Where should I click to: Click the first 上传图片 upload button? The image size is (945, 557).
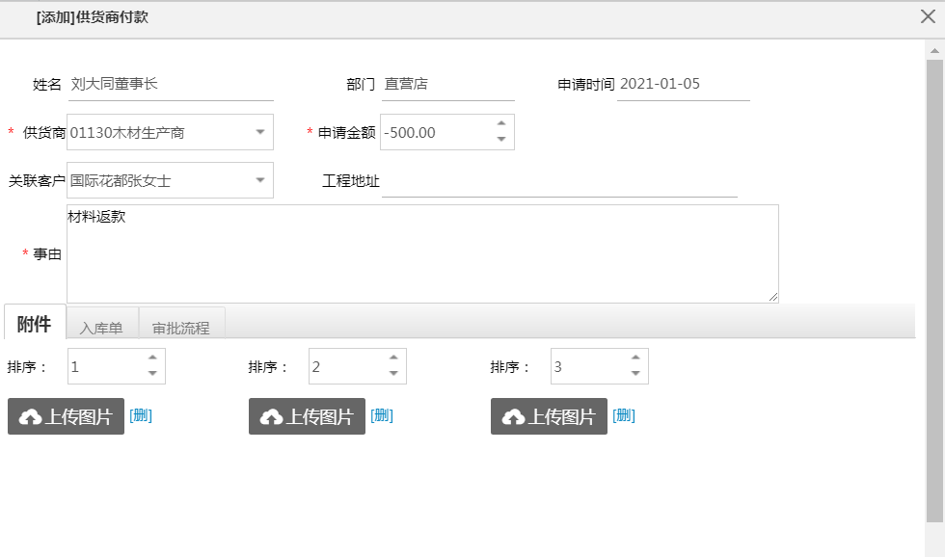66,416
